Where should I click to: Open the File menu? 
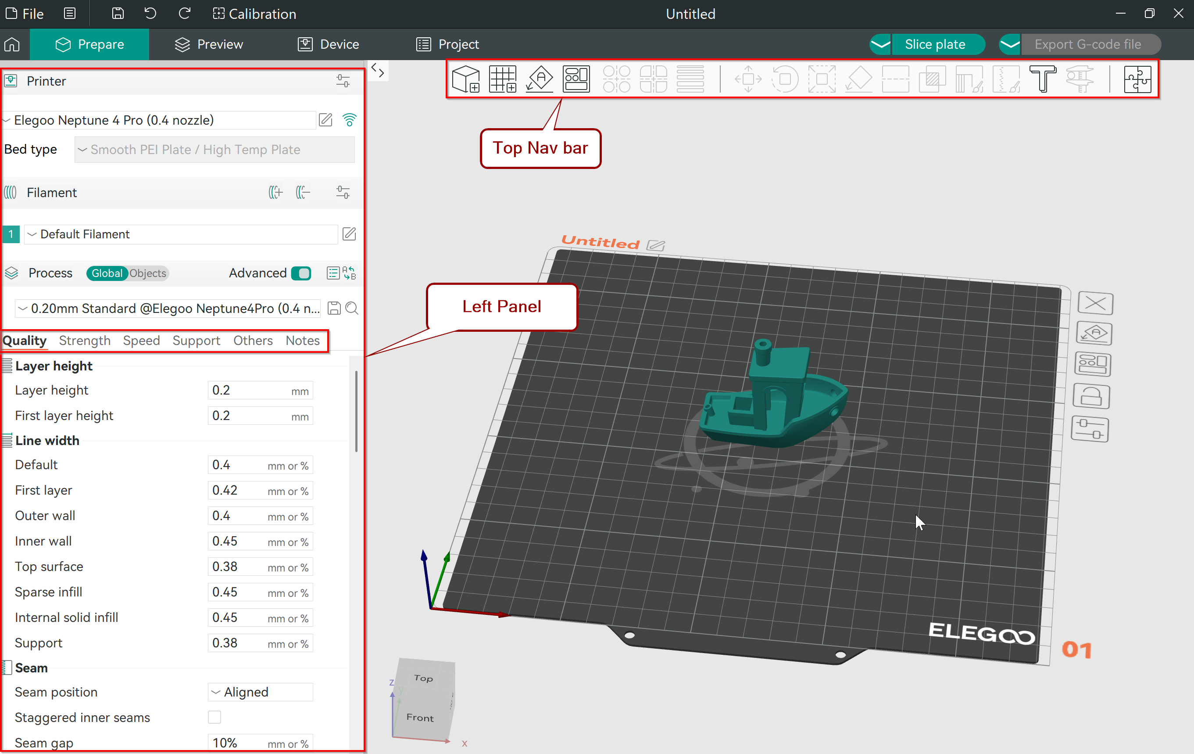[25, 14]
